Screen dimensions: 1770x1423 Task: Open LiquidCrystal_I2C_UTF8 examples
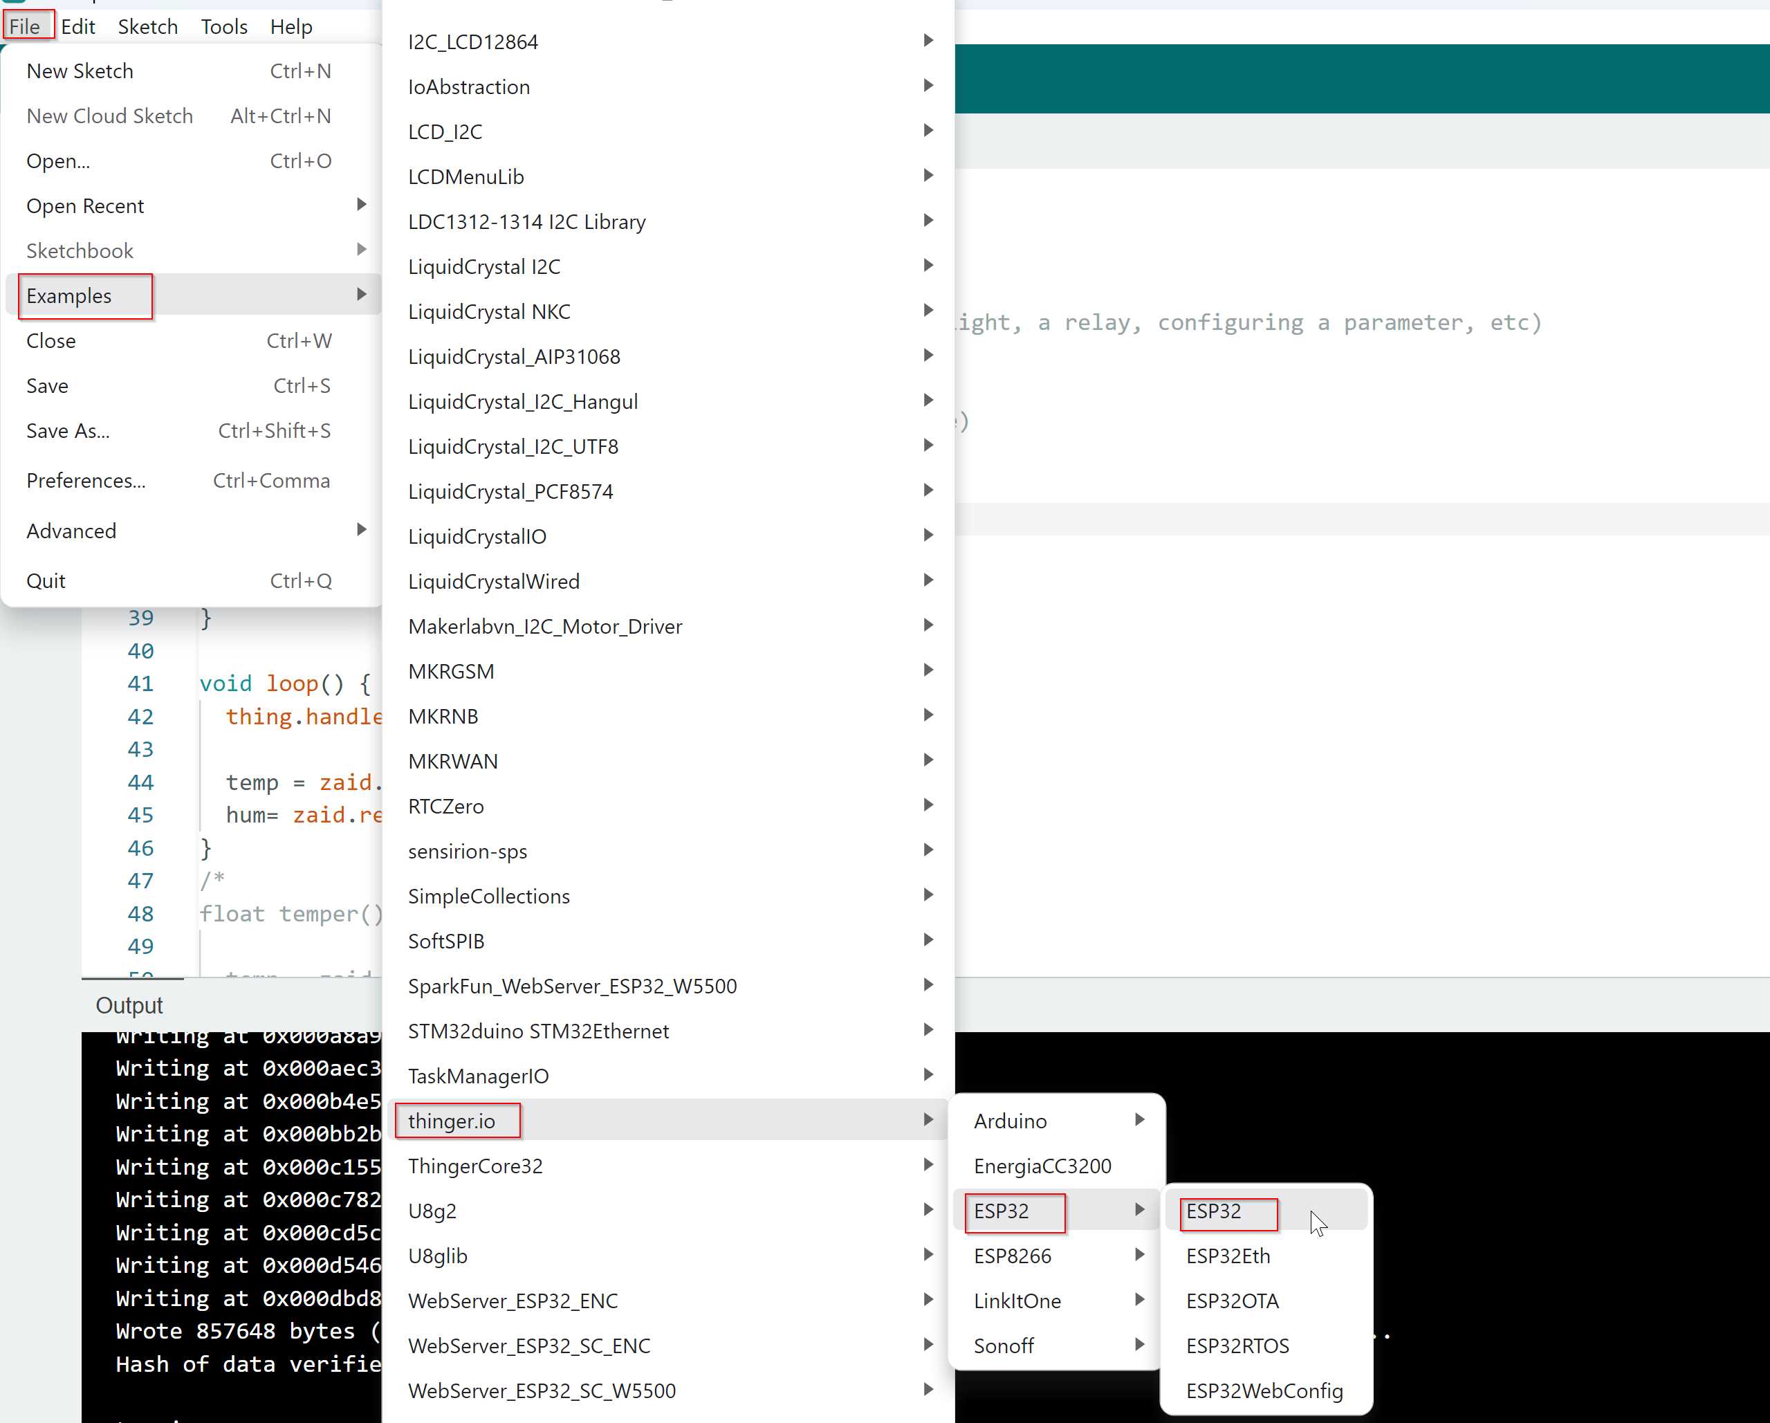(668, 447)
